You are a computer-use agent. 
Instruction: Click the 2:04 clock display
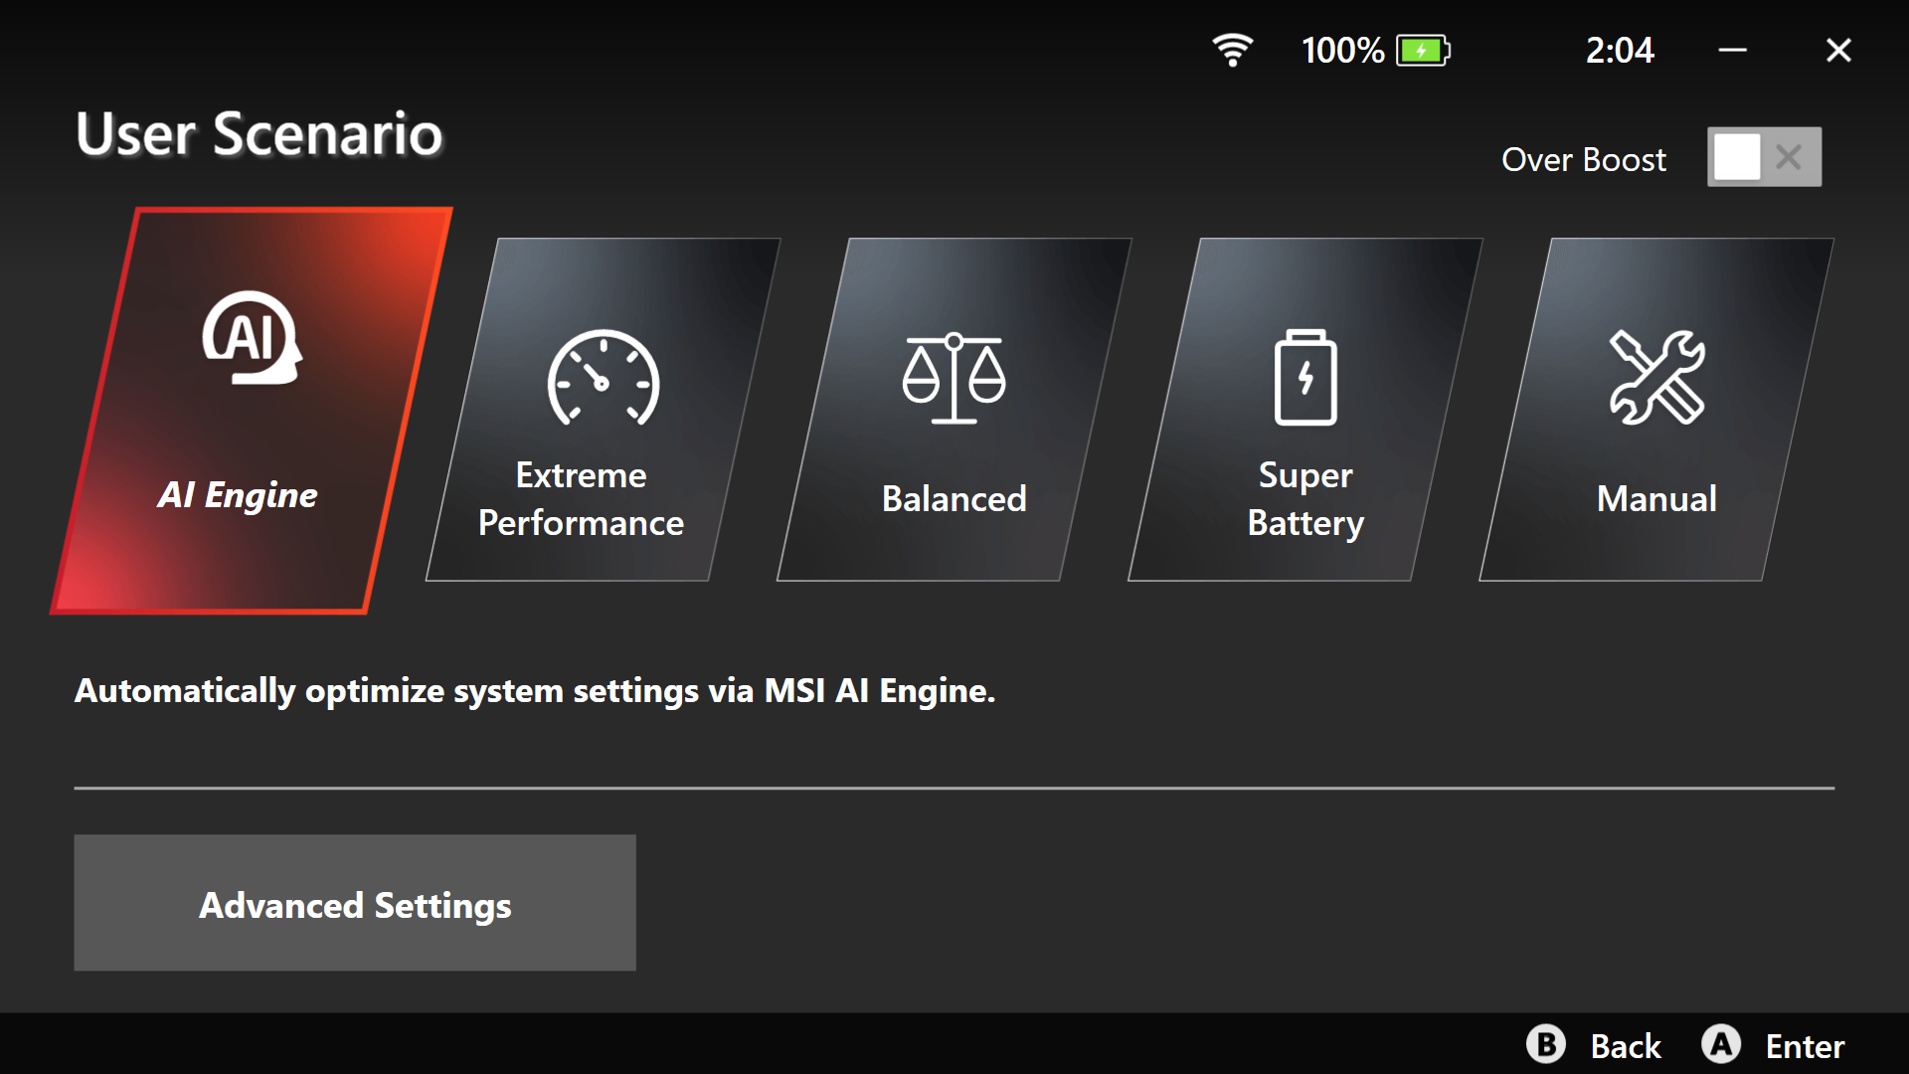(x=1619, y=50)
